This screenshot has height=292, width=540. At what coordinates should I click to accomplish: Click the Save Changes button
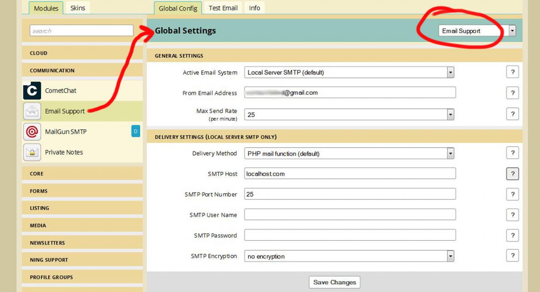tap(335, 282)
